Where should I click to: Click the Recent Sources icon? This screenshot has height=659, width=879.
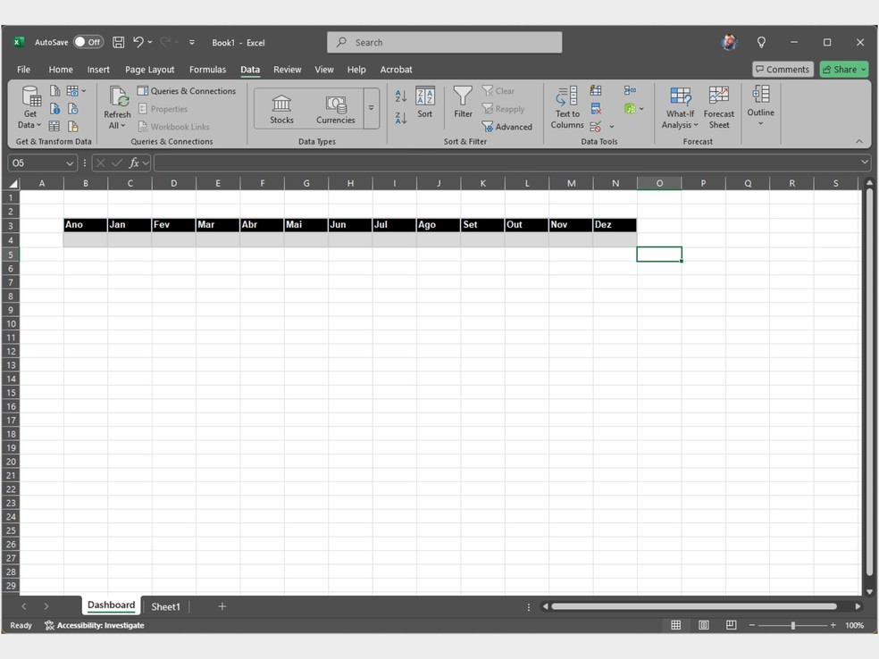click(x=73, y=109)
